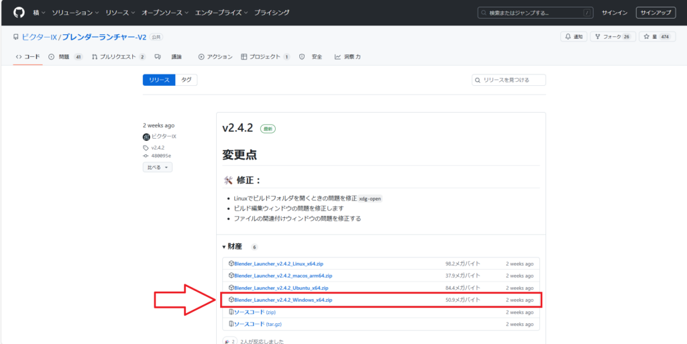Open the 積 menu dropdown
Viewport: 687px width, 344px height.
coord(39,13)
